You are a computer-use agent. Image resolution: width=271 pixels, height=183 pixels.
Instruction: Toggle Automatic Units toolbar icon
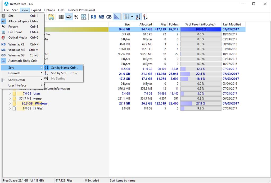117,17
